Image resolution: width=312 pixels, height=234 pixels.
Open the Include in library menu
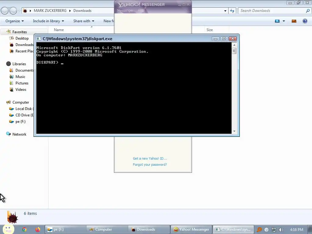48,21
